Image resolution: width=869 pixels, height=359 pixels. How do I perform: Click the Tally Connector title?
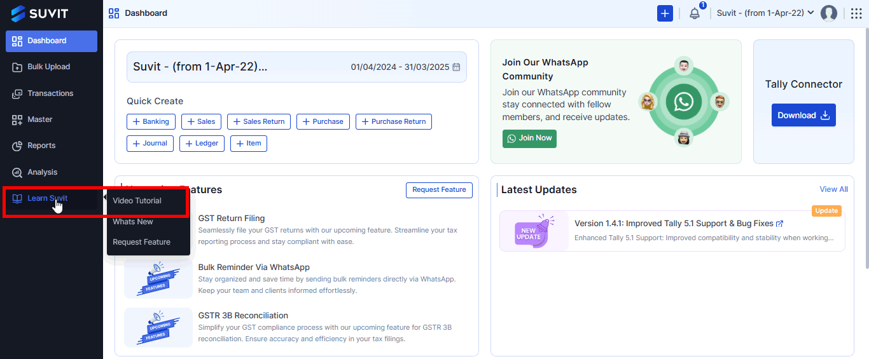coord(803,85)
